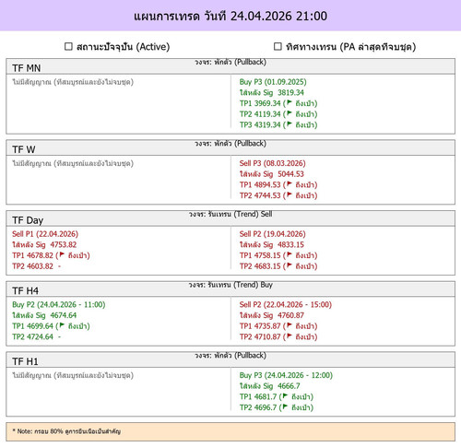Click the red flag next to TP2 4683.15
The width and height of the screenshot is (461, 447).
coord(290,265)
